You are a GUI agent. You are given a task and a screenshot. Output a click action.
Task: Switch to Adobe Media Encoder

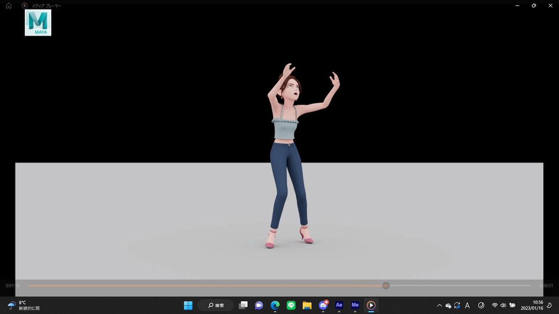(x=355, y=305)
